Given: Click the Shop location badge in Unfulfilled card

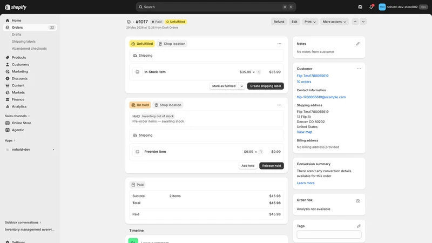Looking at the screenshot, I should [172, 44].
